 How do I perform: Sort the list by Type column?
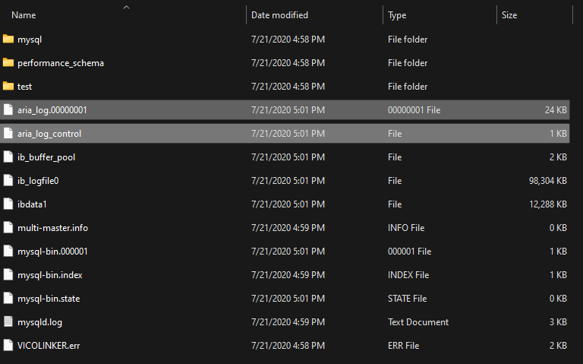pos(397,15)
